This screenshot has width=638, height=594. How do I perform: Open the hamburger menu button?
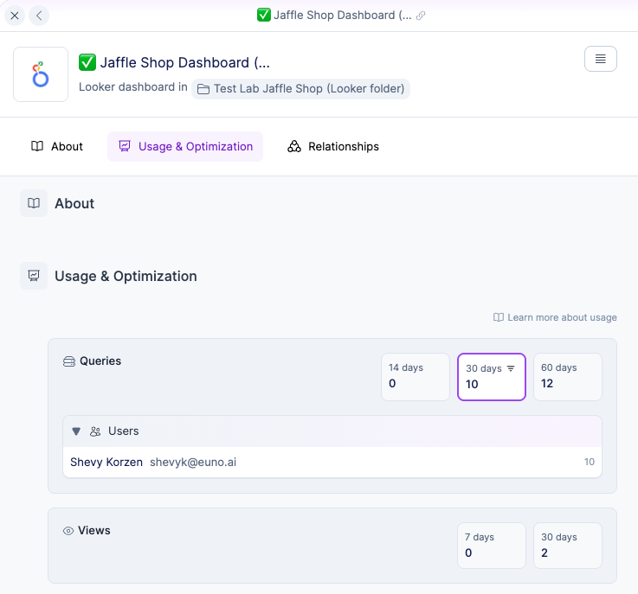click(601, 59)
